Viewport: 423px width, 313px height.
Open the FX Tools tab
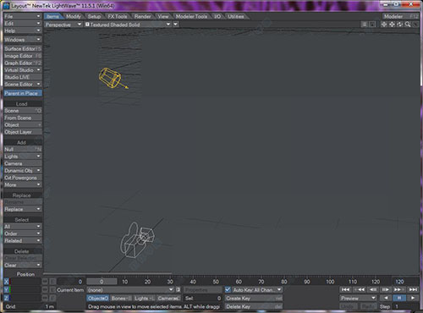(x=118, y=16)
